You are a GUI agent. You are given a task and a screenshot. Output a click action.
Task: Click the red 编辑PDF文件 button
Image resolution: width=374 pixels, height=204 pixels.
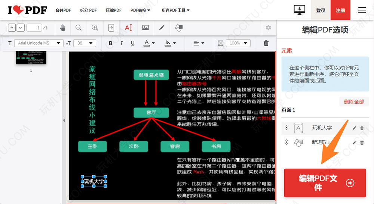[x=325, y=183]
